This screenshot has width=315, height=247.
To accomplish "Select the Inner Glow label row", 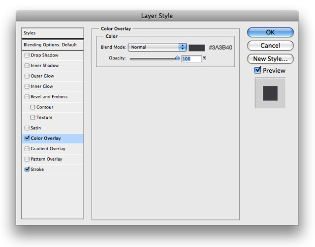I will coord(53,86).
